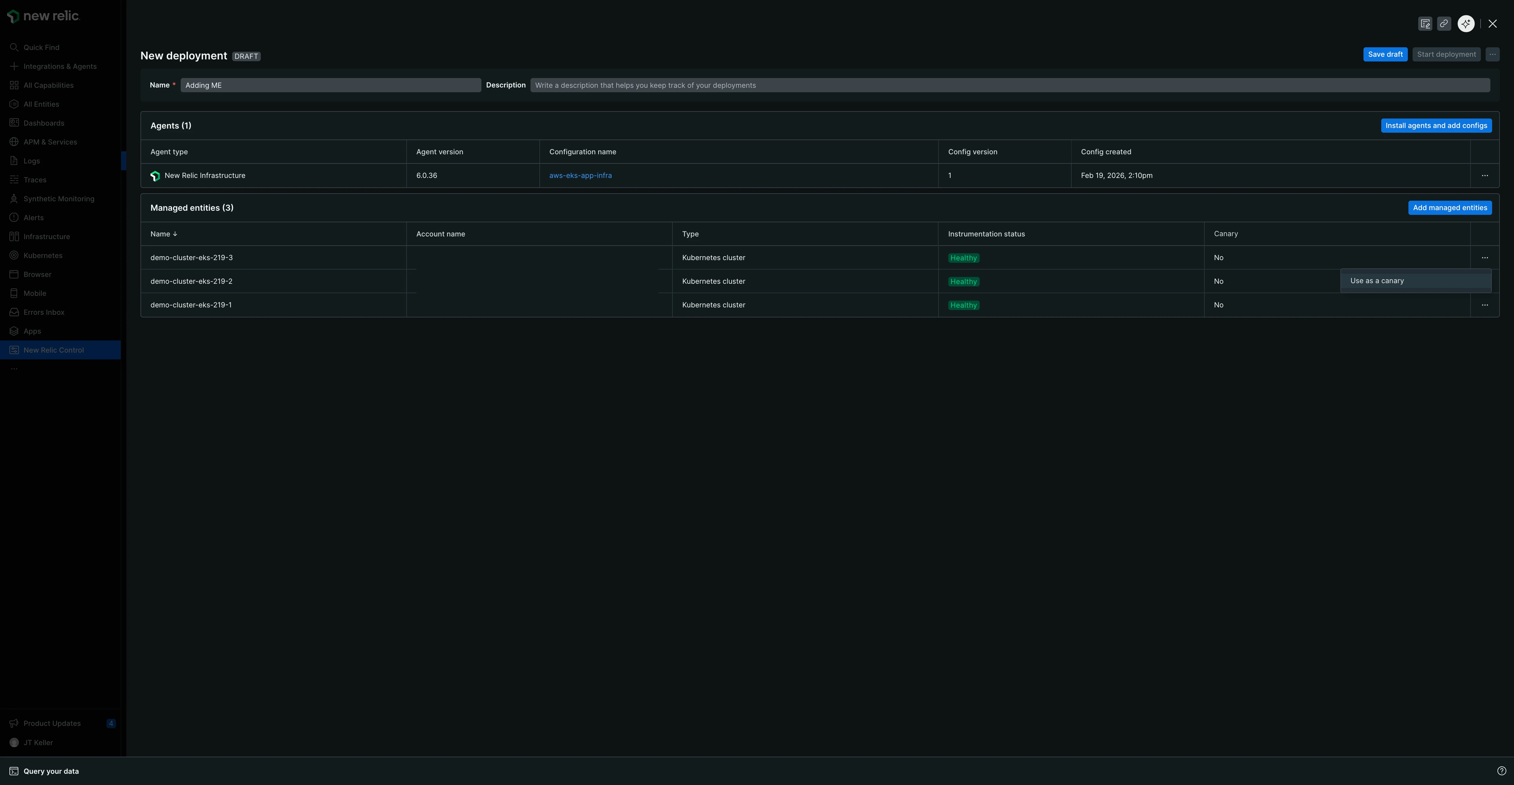Open aws-eks-app-infra configuration link
This screenshot has width=1514, height=785.
580,175
